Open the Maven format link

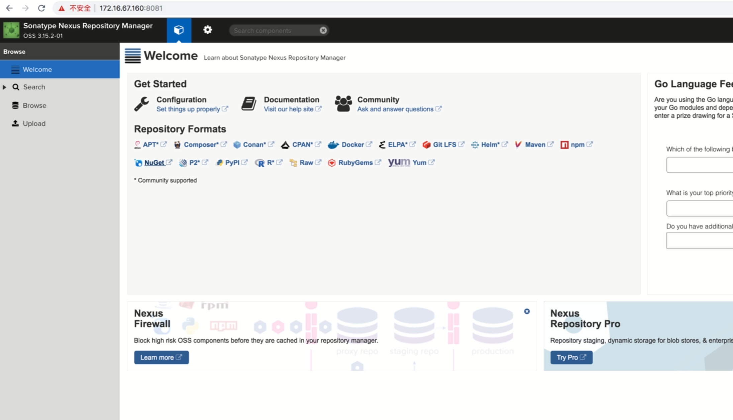[x=535, y=145]
